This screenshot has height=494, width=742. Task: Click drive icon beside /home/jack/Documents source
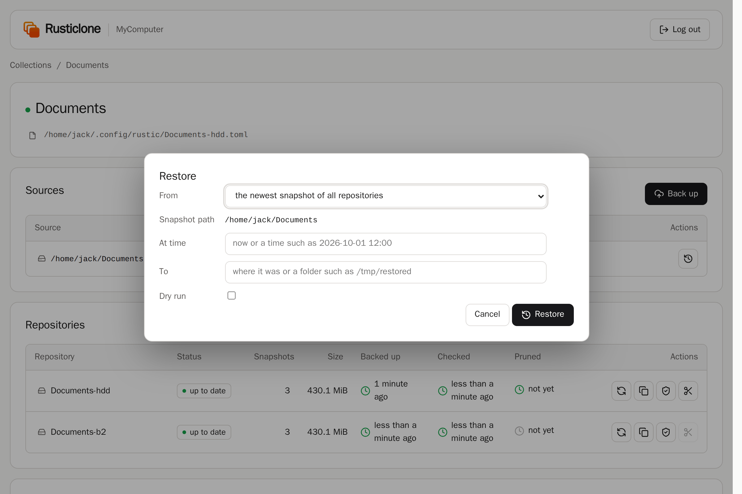click(42, 259)
